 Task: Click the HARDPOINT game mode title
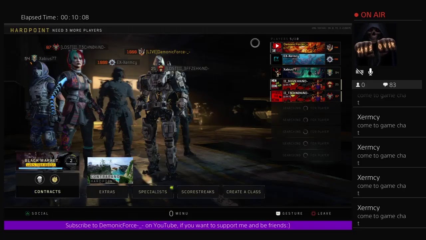[30, 30]
